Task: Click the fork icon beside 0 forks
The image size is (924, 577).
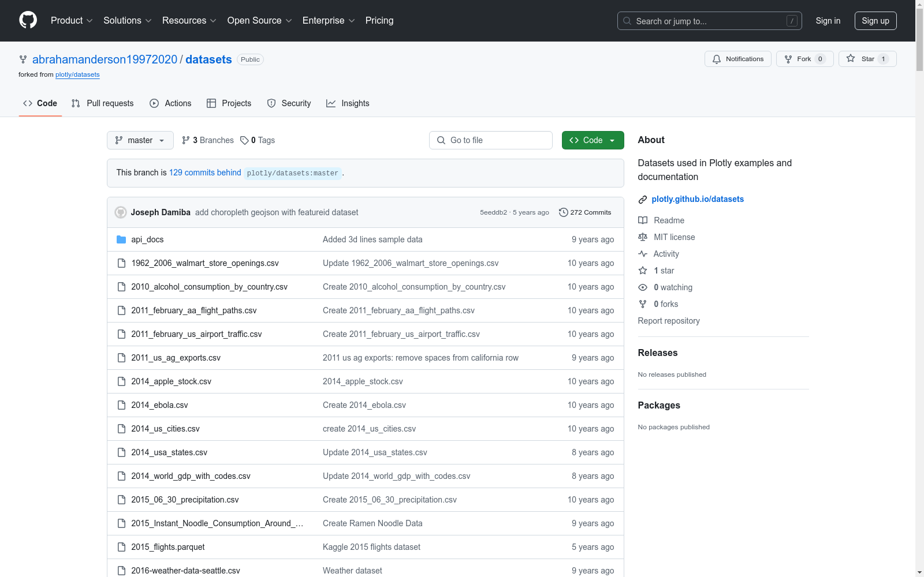Action: [x=643, y=304]
